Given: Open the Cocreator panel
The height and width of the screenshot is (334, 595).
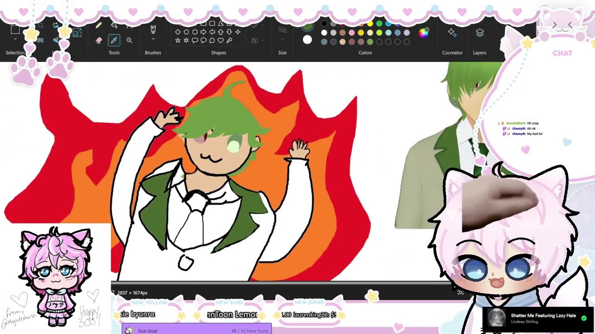Looking at the screenshot, I should [452, 32].
